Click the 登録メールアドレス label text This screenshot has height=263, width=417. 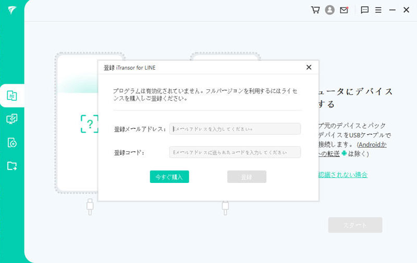tap(140, 129)
